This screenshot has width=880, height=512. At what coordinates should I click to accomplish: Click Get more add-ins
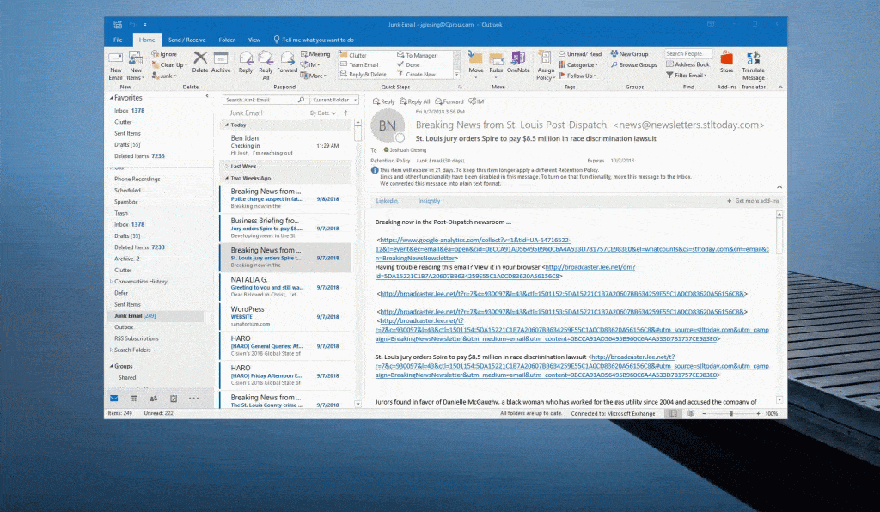(753, 201)
